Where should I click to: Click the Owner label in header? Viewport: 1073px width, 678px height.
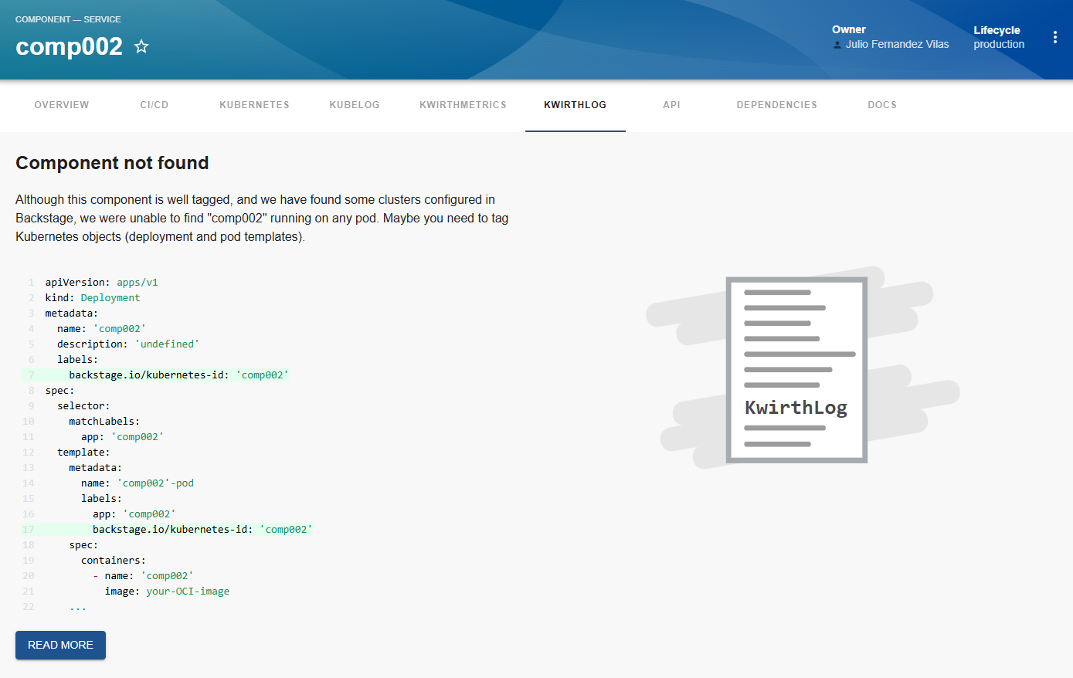tap(849, 29)
